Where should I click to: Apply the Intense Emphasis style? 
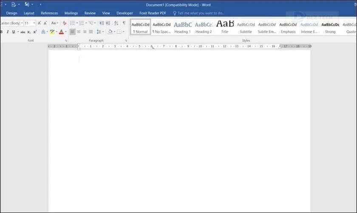(x=309, y=27)
